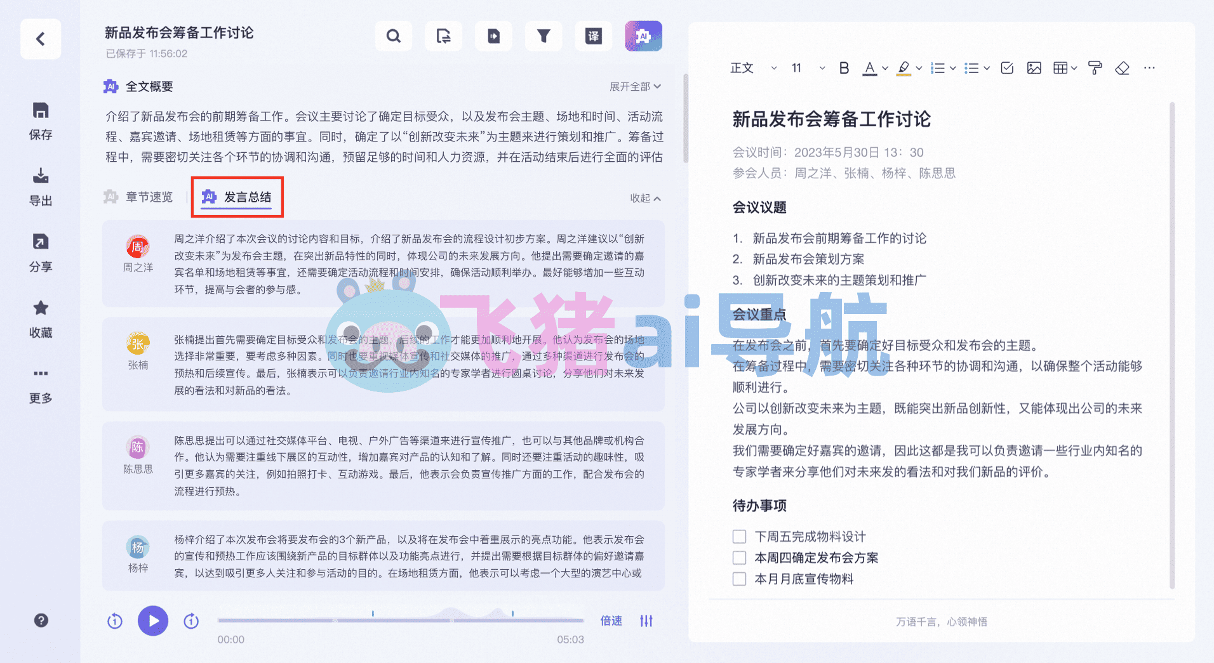This screenshot has width=1214, height=663.
Task: Select the format painter tool
Action: tap(1095, 68)
